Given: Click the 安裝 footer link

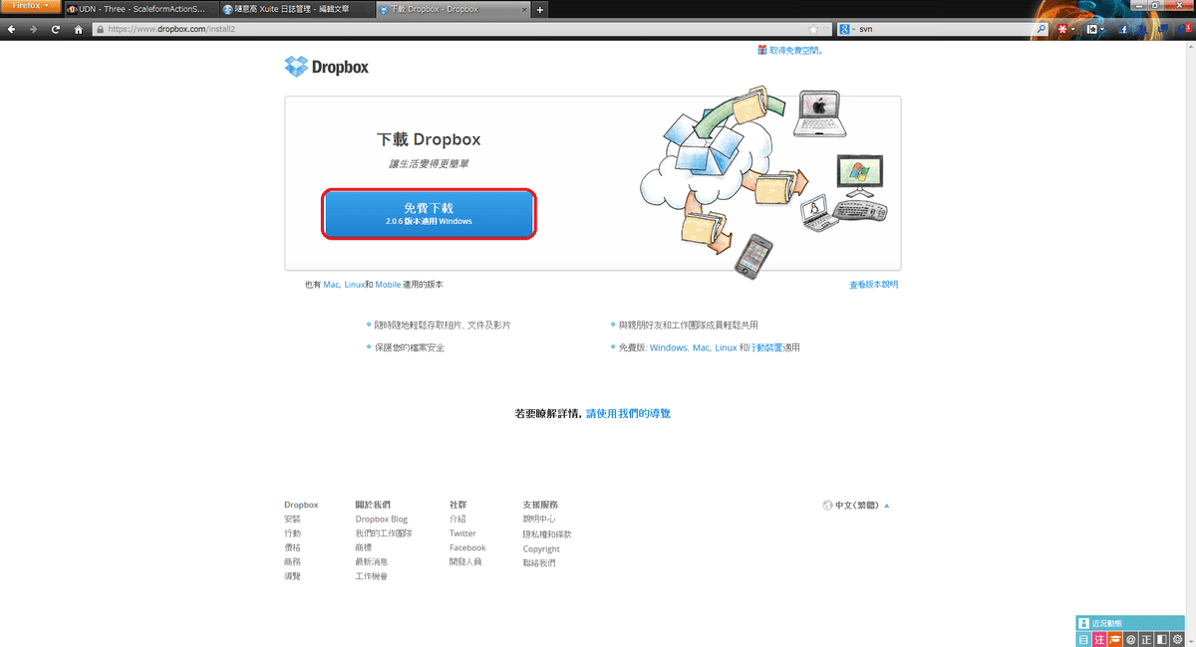Looking at the screenshot, I should [292, 520].
